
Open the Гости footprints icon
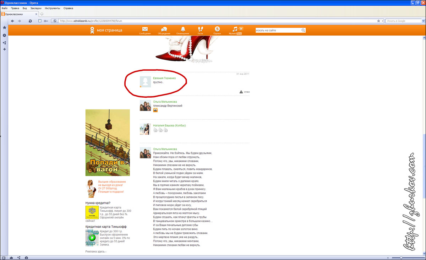click(200, 29)
